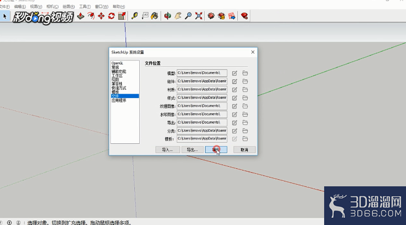This screenshot has width=406, height=225.
Task: Edit the 材质 path with pencil icon
Action: pos(235,90)
